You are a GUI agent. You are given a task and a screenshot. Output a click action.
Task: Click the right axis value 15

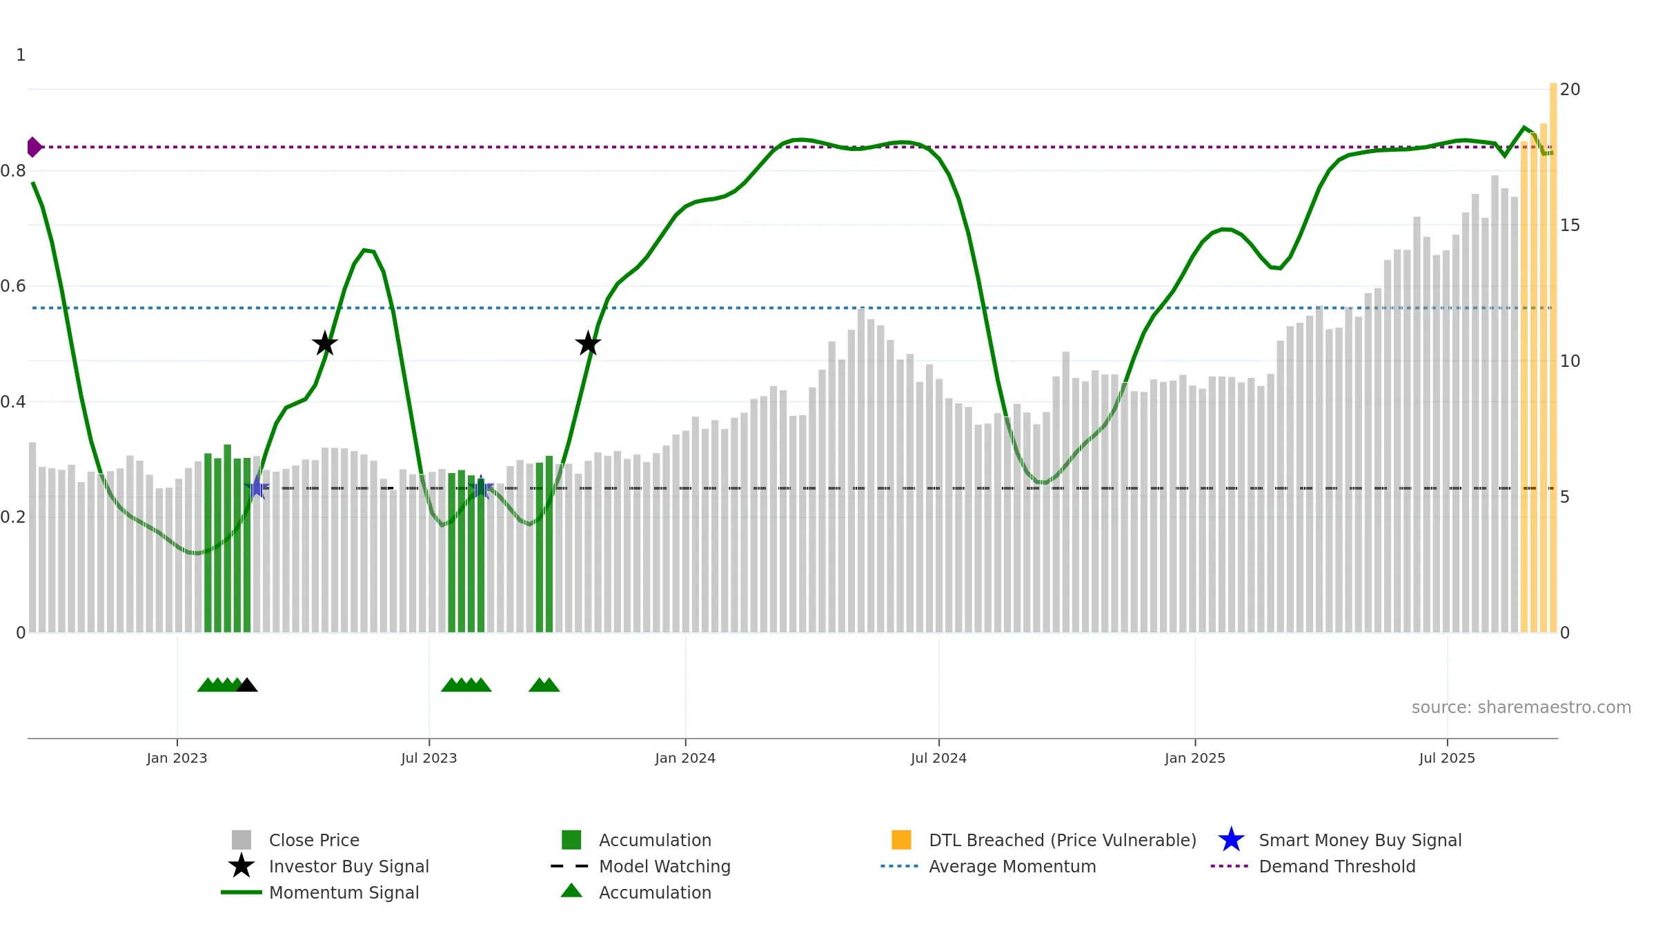tap(1570, 226)
